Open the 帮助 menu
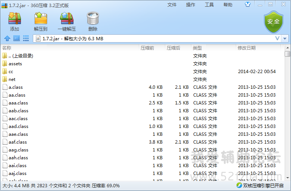The image size is (291, 191). tap(228, 4)
